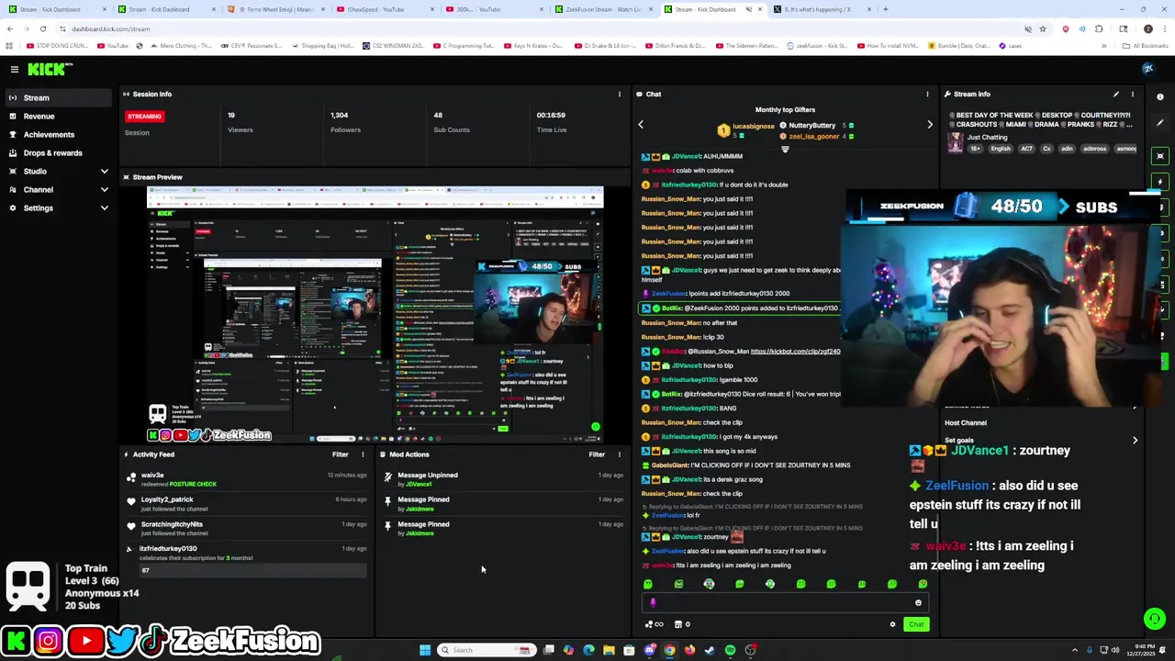
Task: Open Spotify from taskbar
Action: tap(730, 650)
